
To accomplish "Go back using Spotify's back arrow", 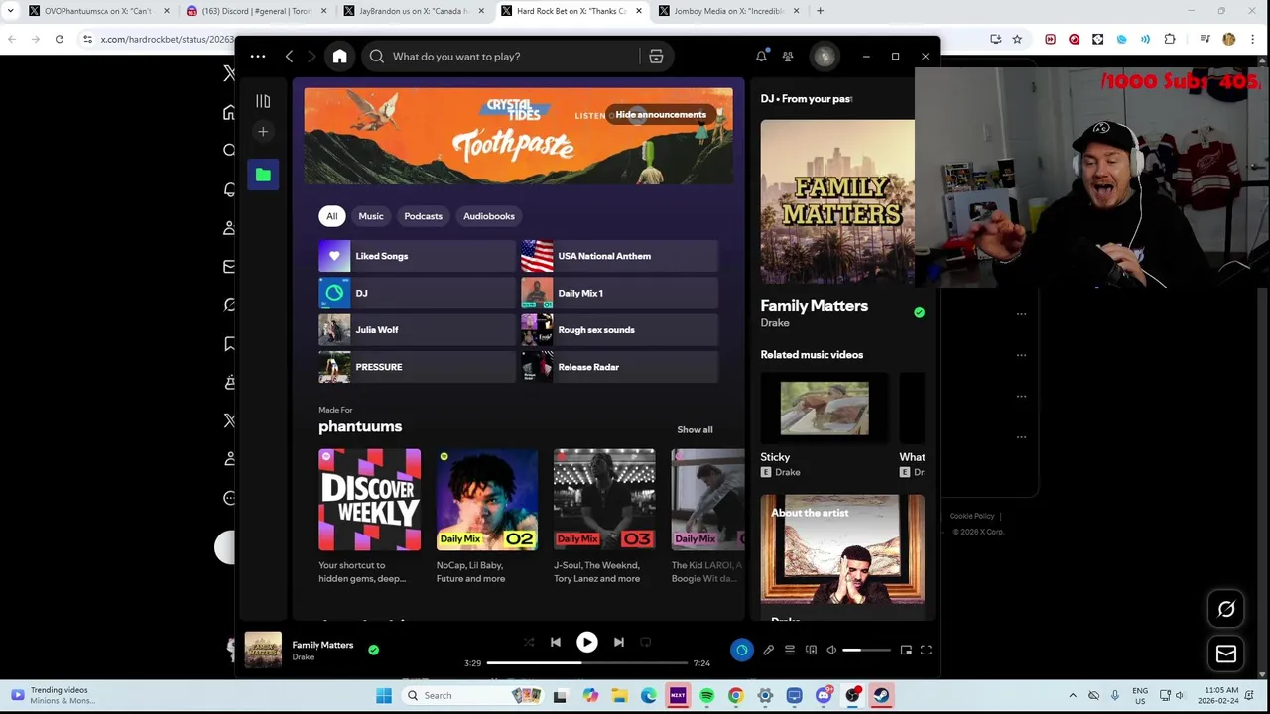I will (290, 57).
